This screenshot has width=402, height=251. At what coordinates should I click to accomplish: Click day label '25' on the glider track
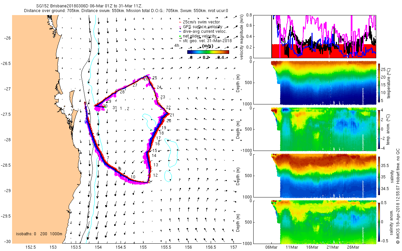154,78
